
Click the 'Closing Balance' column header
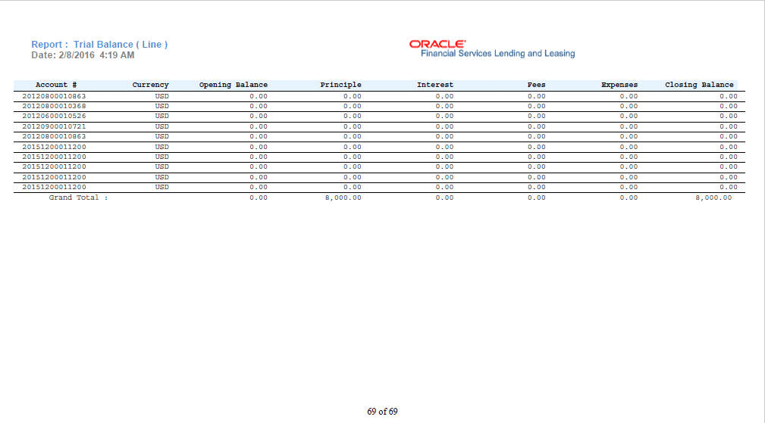pos(699,85)
